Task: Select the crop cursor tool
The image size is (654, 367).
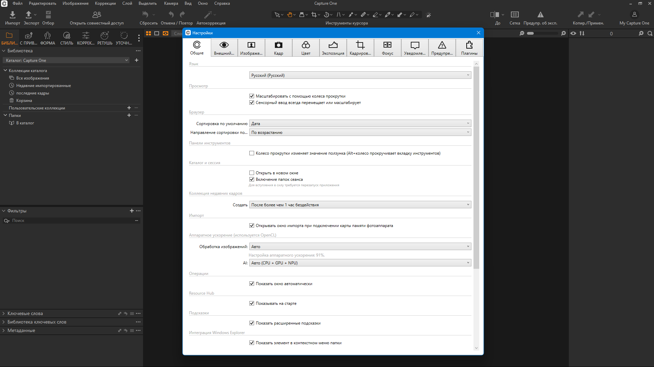Action: [314, 15]
